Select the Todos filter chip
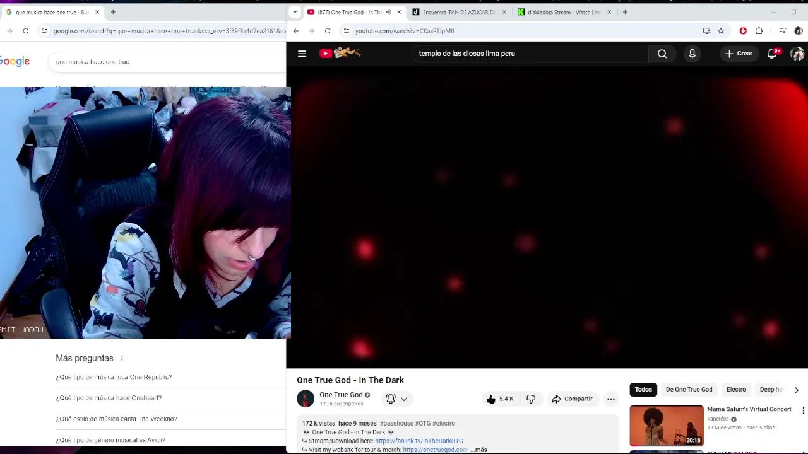Image resolution: width=808 pixels, height=454 pixels. 643,390
